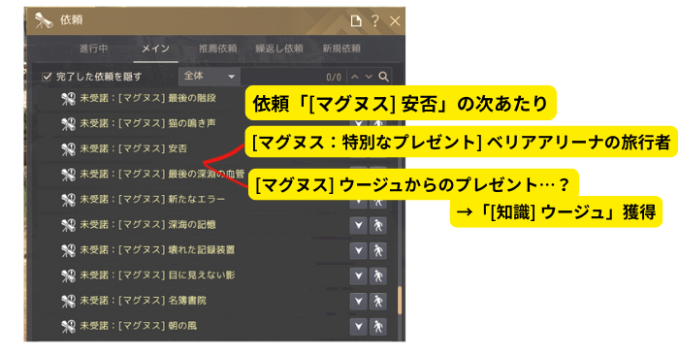This screenshot has height=355, width=679.
Task: Click the document page icon in title bar
Action: (356, 20)
